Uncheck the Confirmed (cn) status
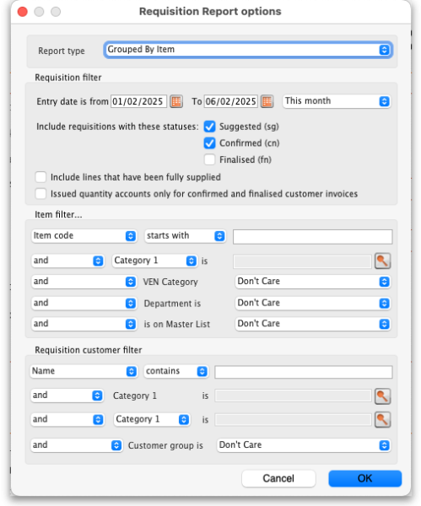The image size is (421, 506). [209, 143]
